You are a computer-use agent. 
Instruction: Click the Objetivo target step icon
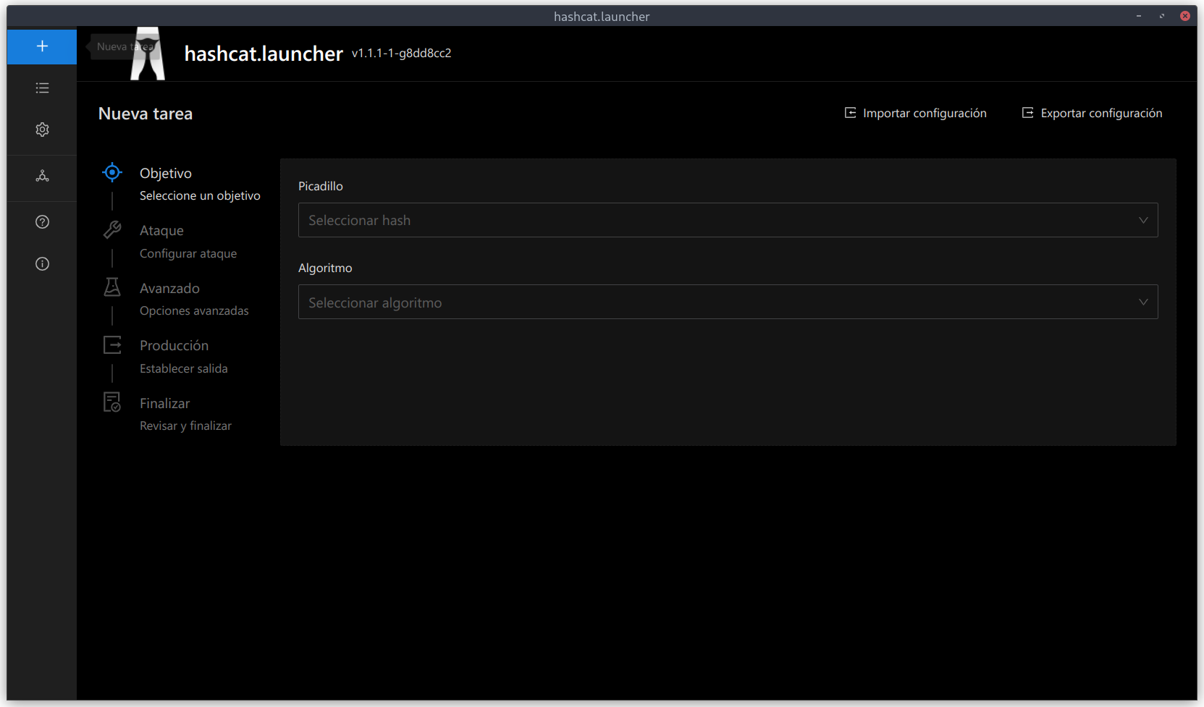(x=112, y=173)
